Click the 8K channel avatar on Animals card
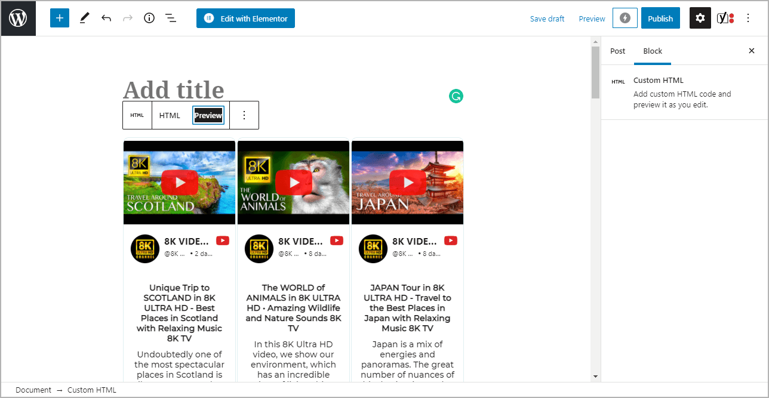This screenshot has width=769, height=398. click(259, 248)
